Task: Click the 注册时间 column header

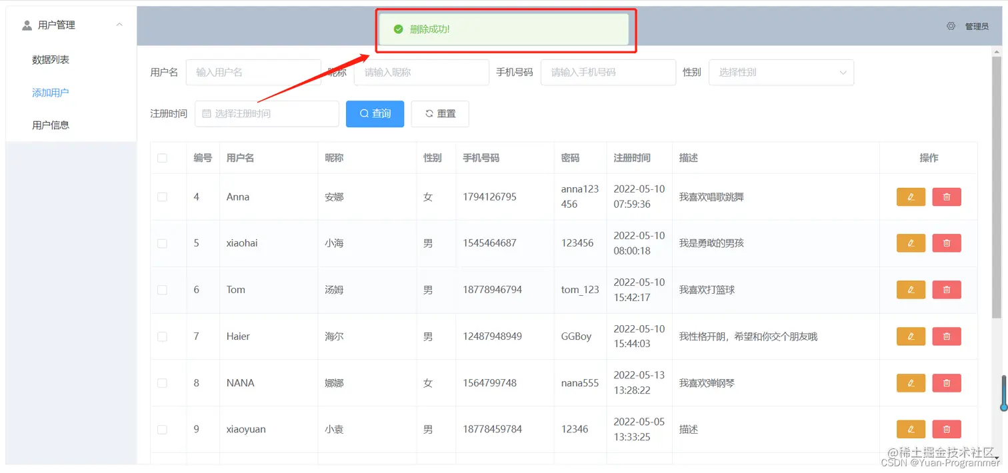Action: click(x=632, y=158)
